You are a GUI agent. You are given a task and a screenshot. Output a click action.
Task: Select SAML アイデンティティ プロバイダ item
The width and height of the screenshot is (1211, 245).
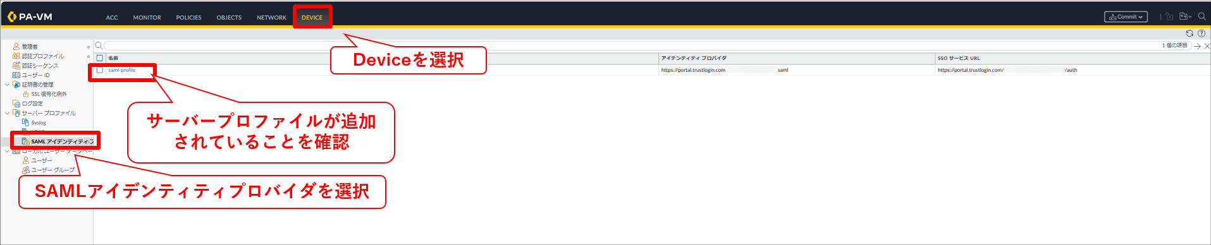[x=62, y=141]
